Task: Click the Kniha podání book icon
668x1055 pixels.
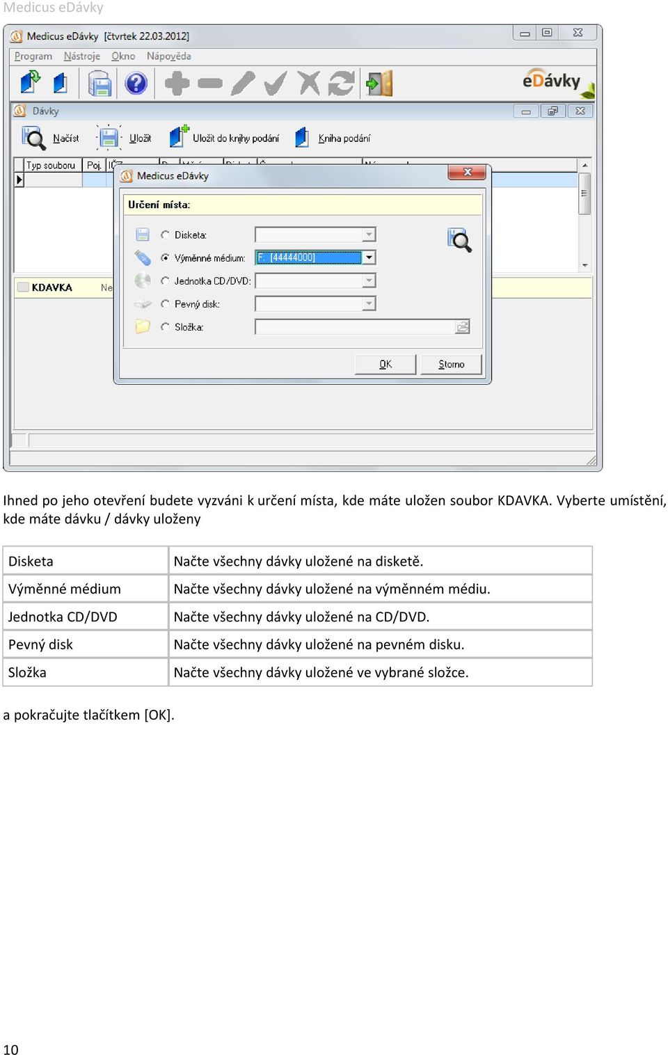Action: coord(301,137)
